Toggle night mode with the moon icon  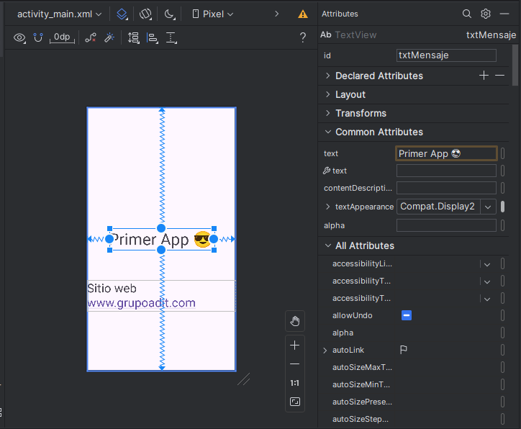point(169,14)
